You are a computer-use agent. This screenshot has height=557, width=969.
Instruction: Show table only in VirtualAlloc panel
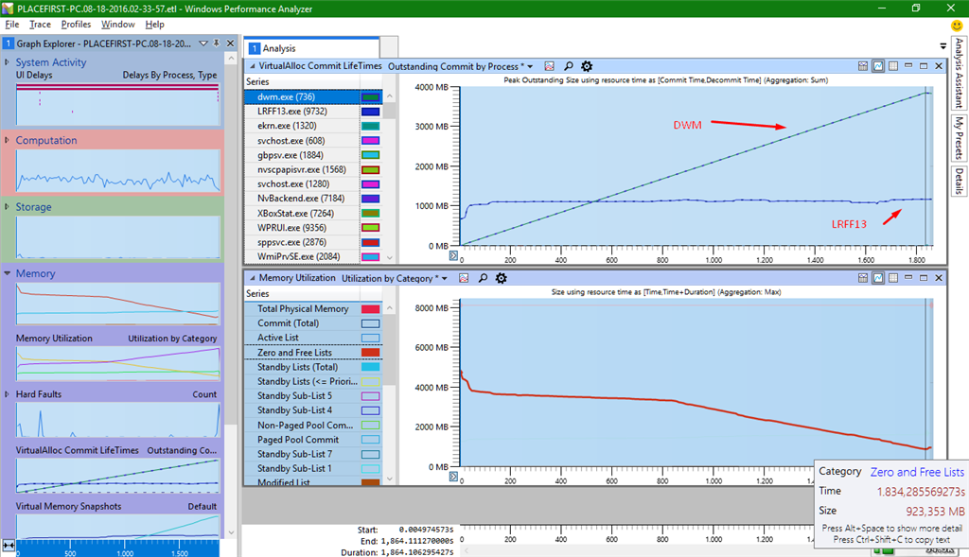[x=893, y=66]
